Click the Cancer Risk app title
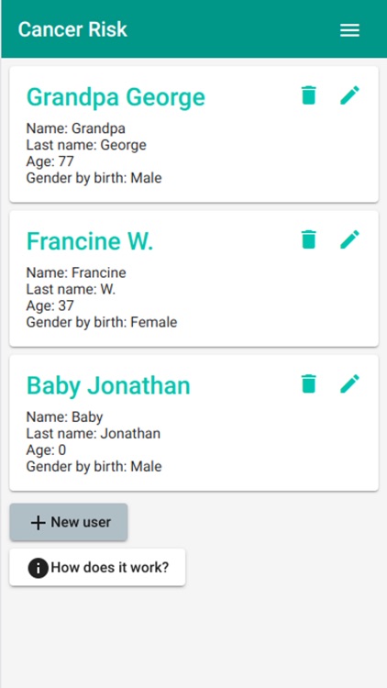Viewport: 387px width, 688px height. coord(72,29)
